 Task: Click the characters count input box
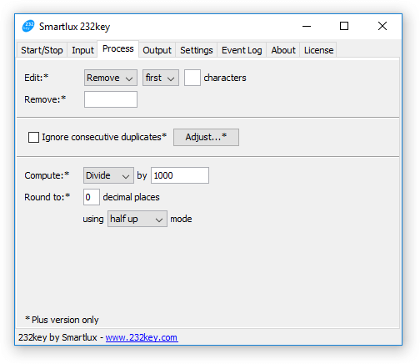point(192,78)
